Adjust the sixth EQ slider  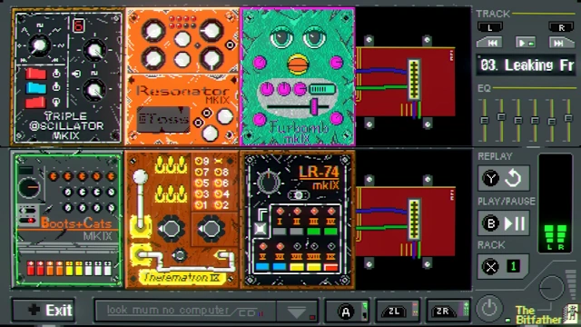[568, 118]
